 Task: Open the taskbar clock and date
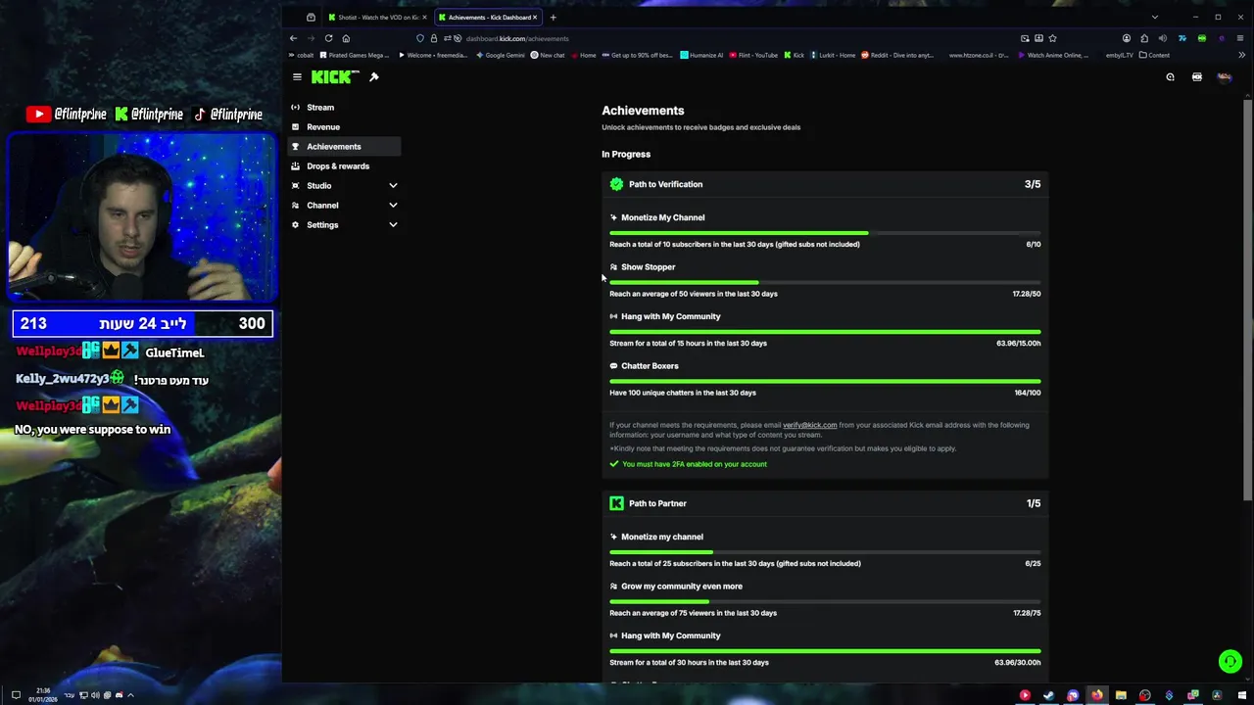[x=42, y=695]
